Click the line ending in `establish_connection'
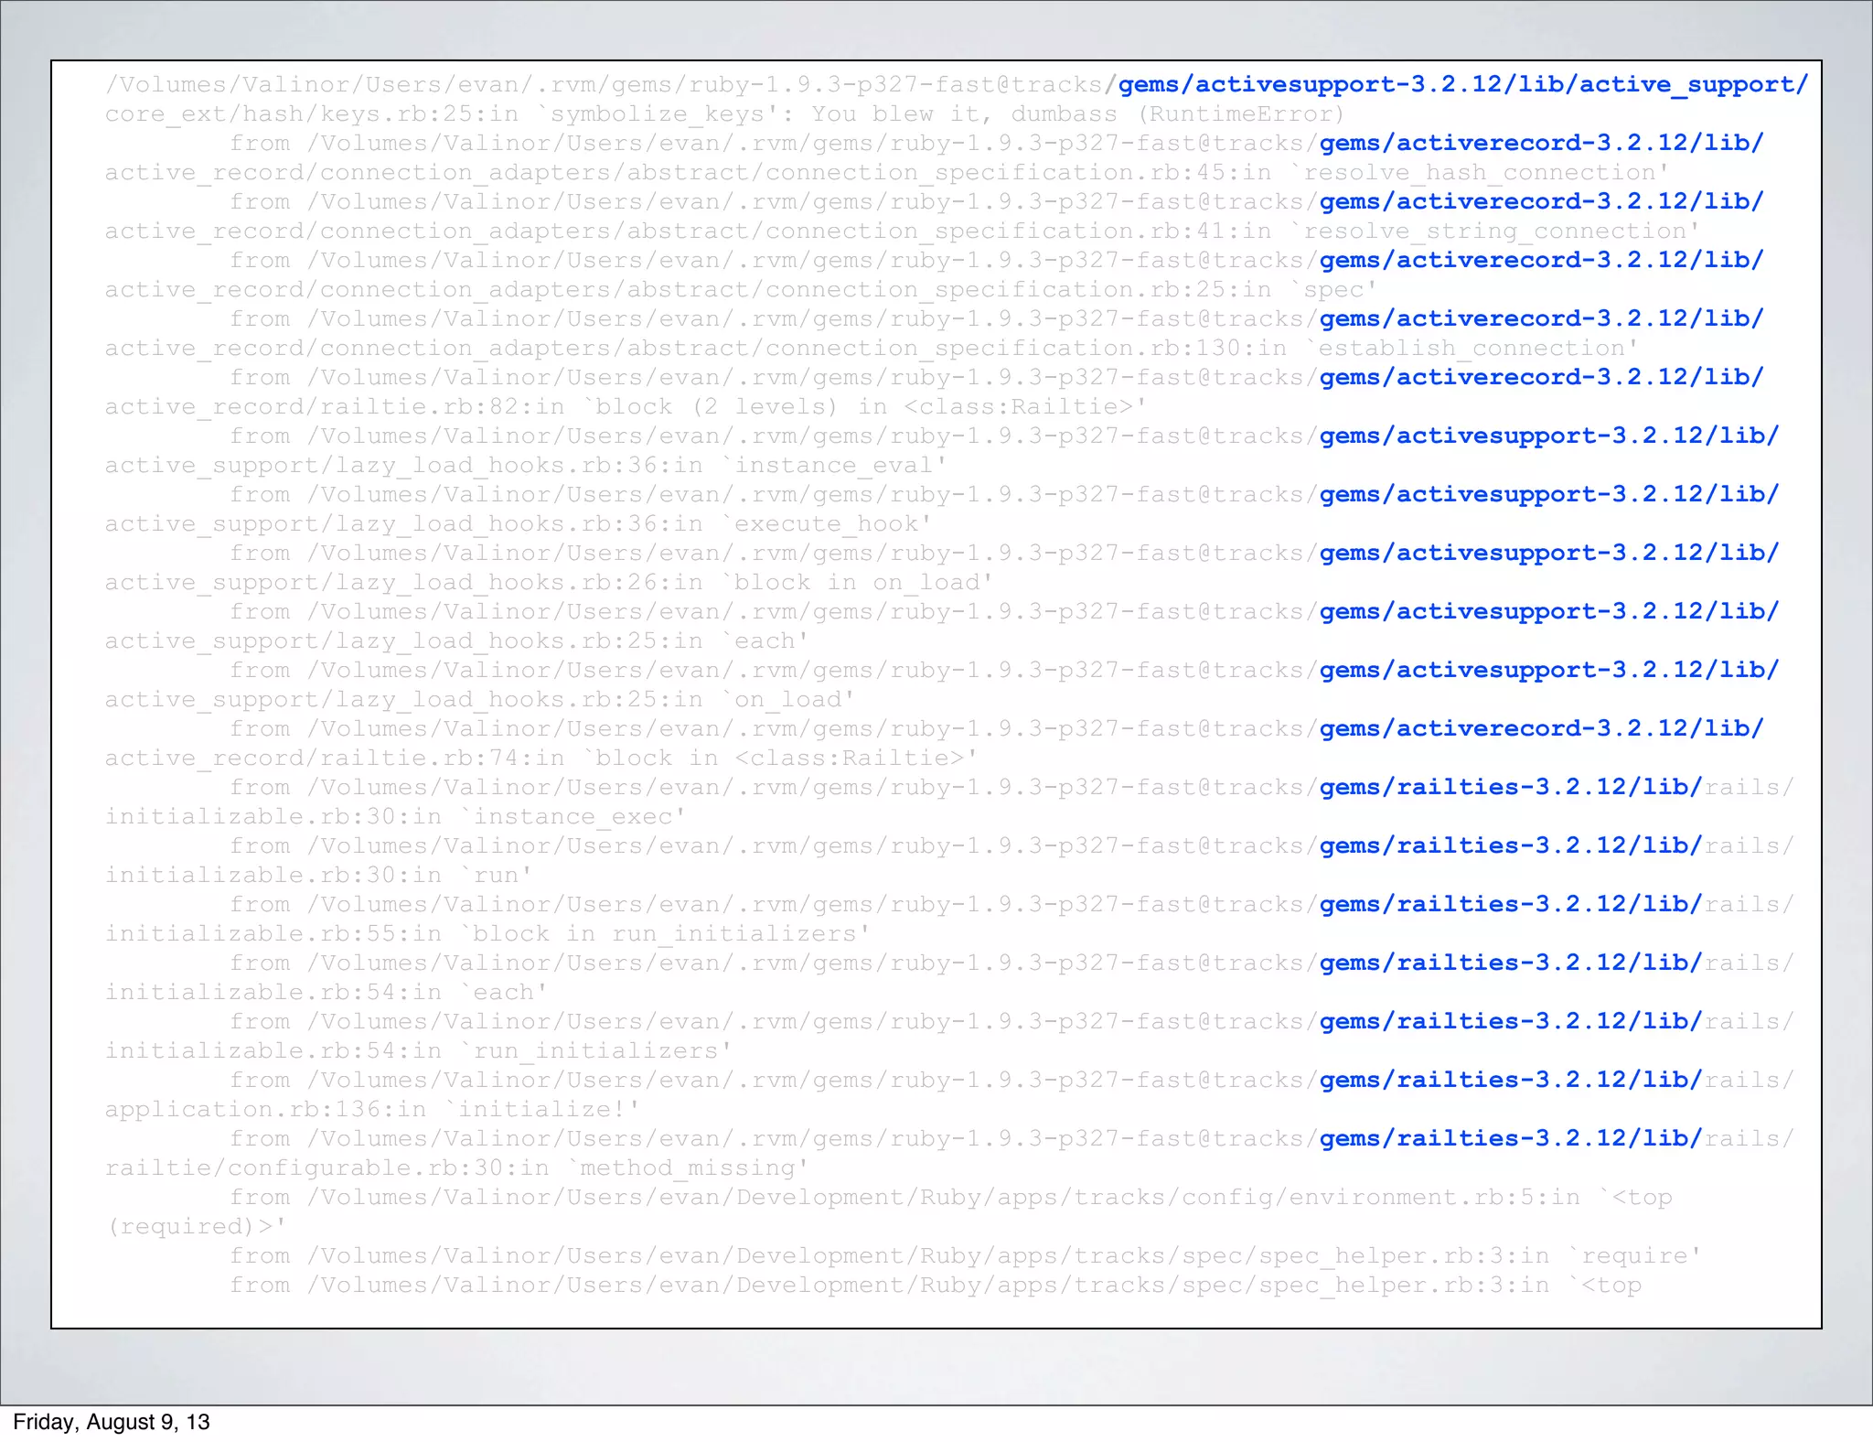 [x=872, y=348]
